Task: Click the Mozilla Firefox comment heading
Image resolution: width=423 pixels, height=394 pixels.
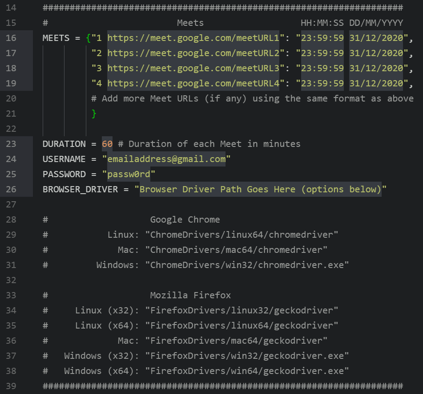Action: pos(190,296)
